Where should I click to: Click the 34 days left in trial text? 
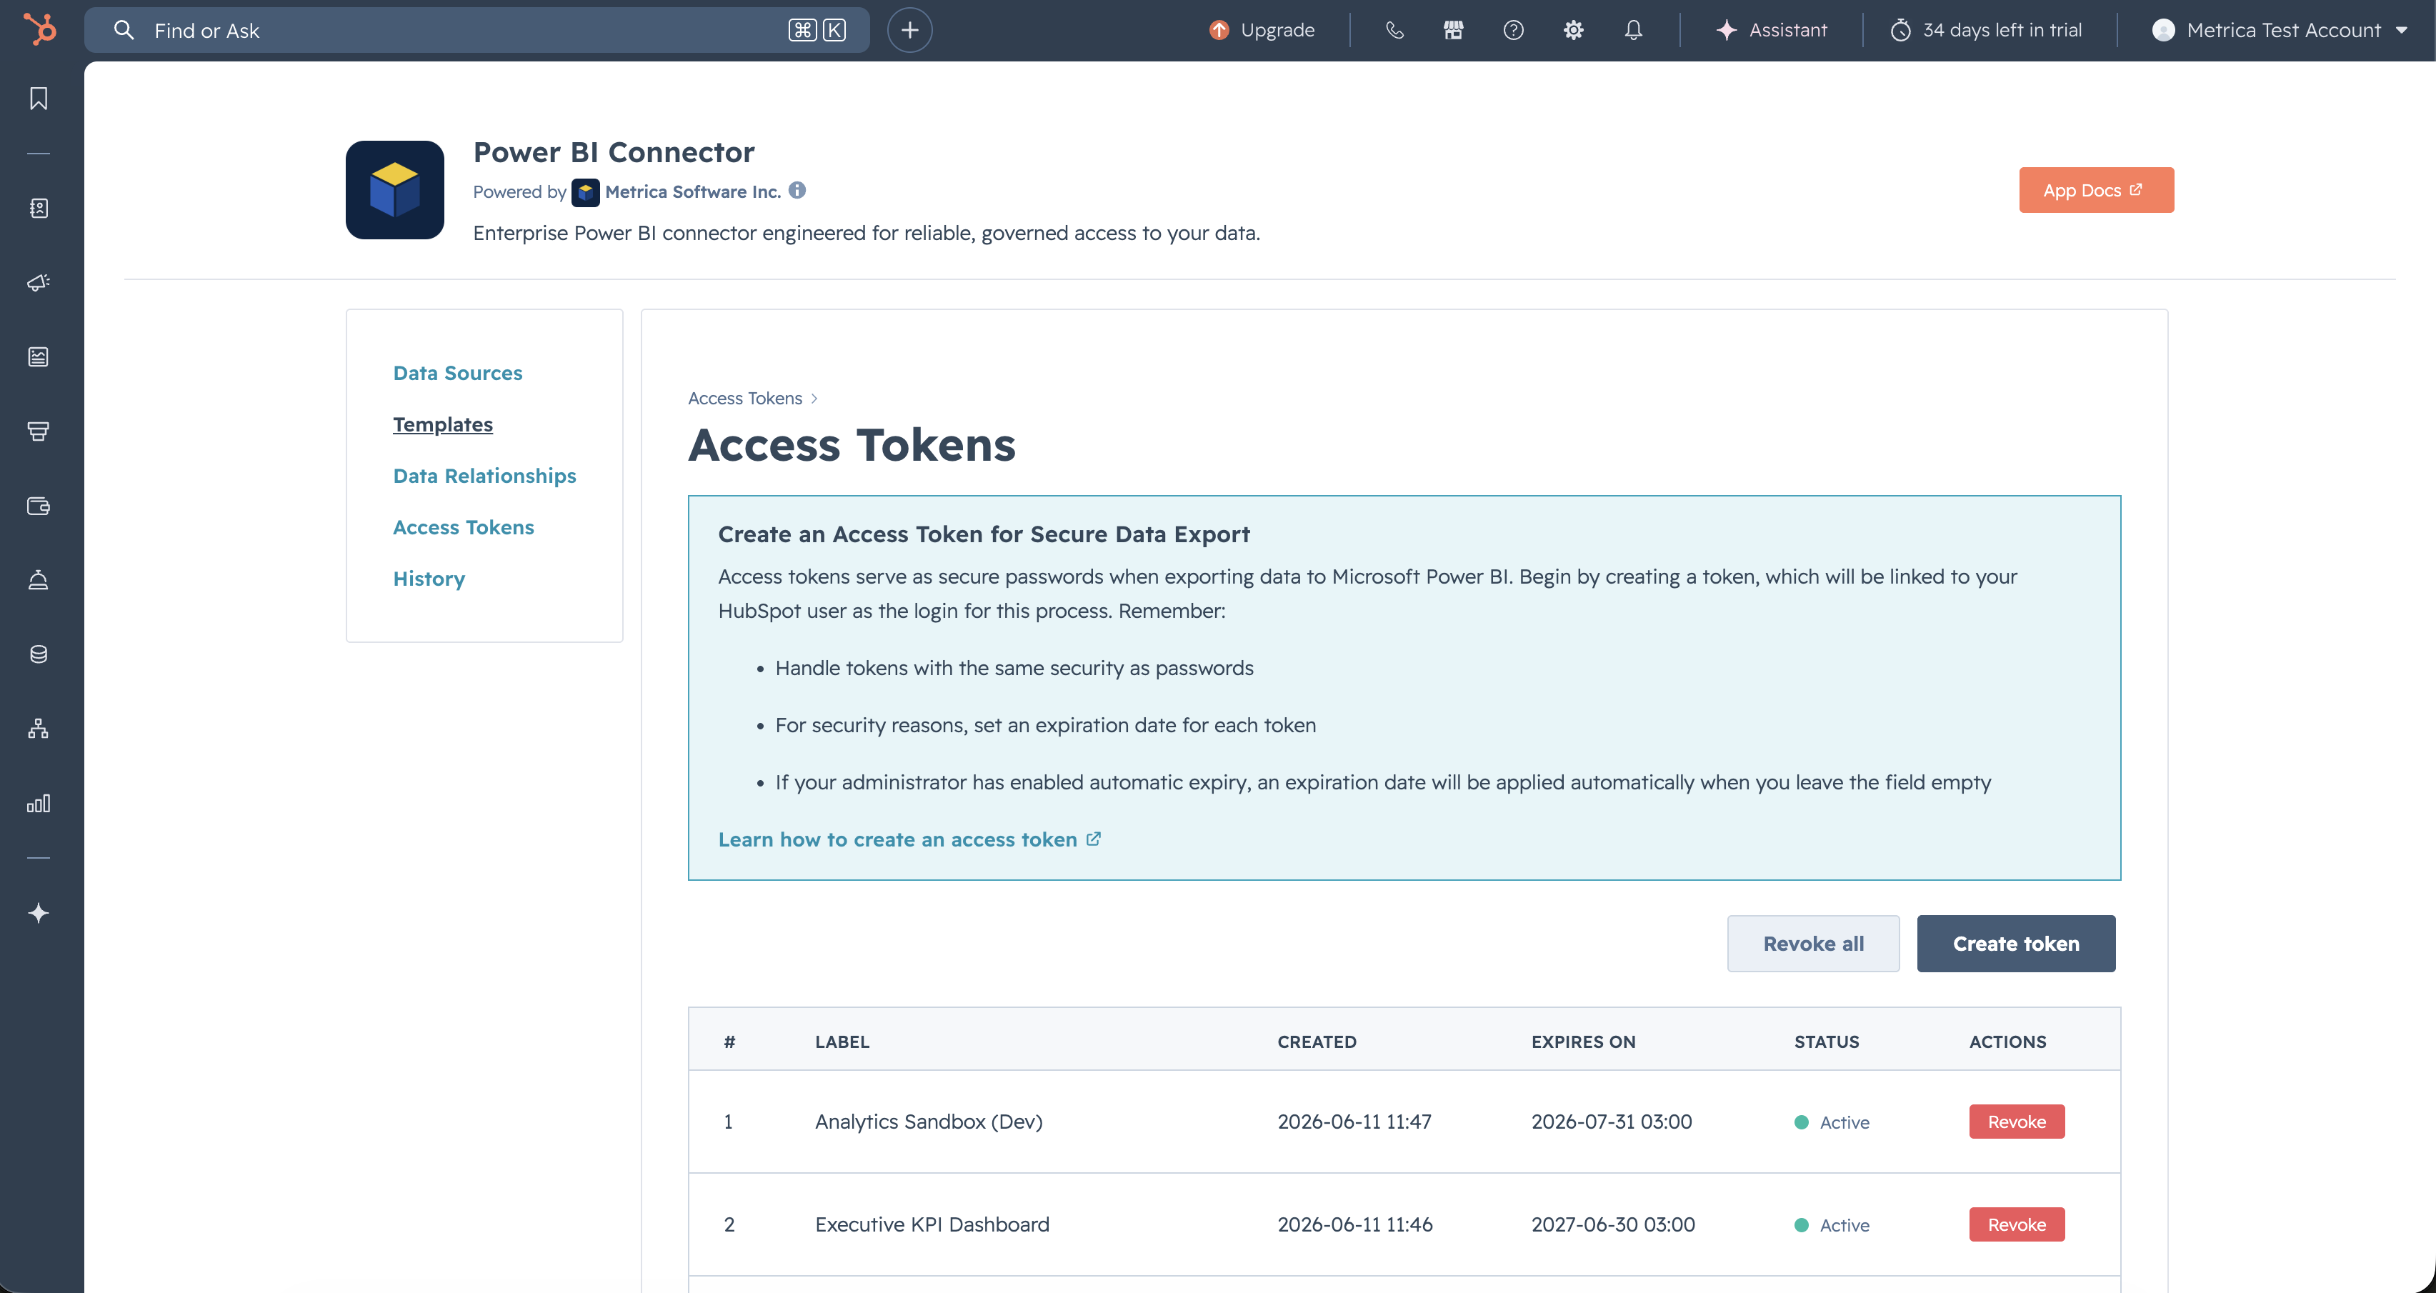[2002, 30]
